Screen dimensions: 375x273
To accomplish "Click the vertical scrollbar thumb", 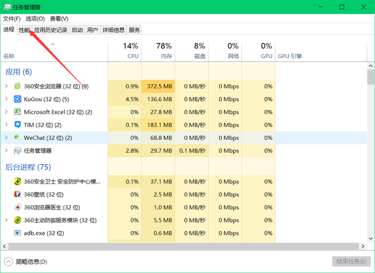I will [371, 77].
